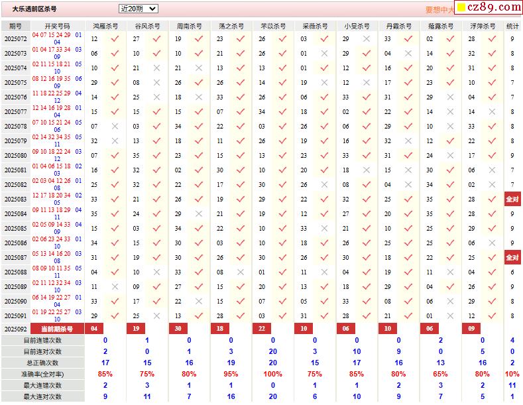Image resolution: width=523 pixels, height=405 pixels.
Task: Click the 开奖号码 column header
Action: tap(58, 26)
